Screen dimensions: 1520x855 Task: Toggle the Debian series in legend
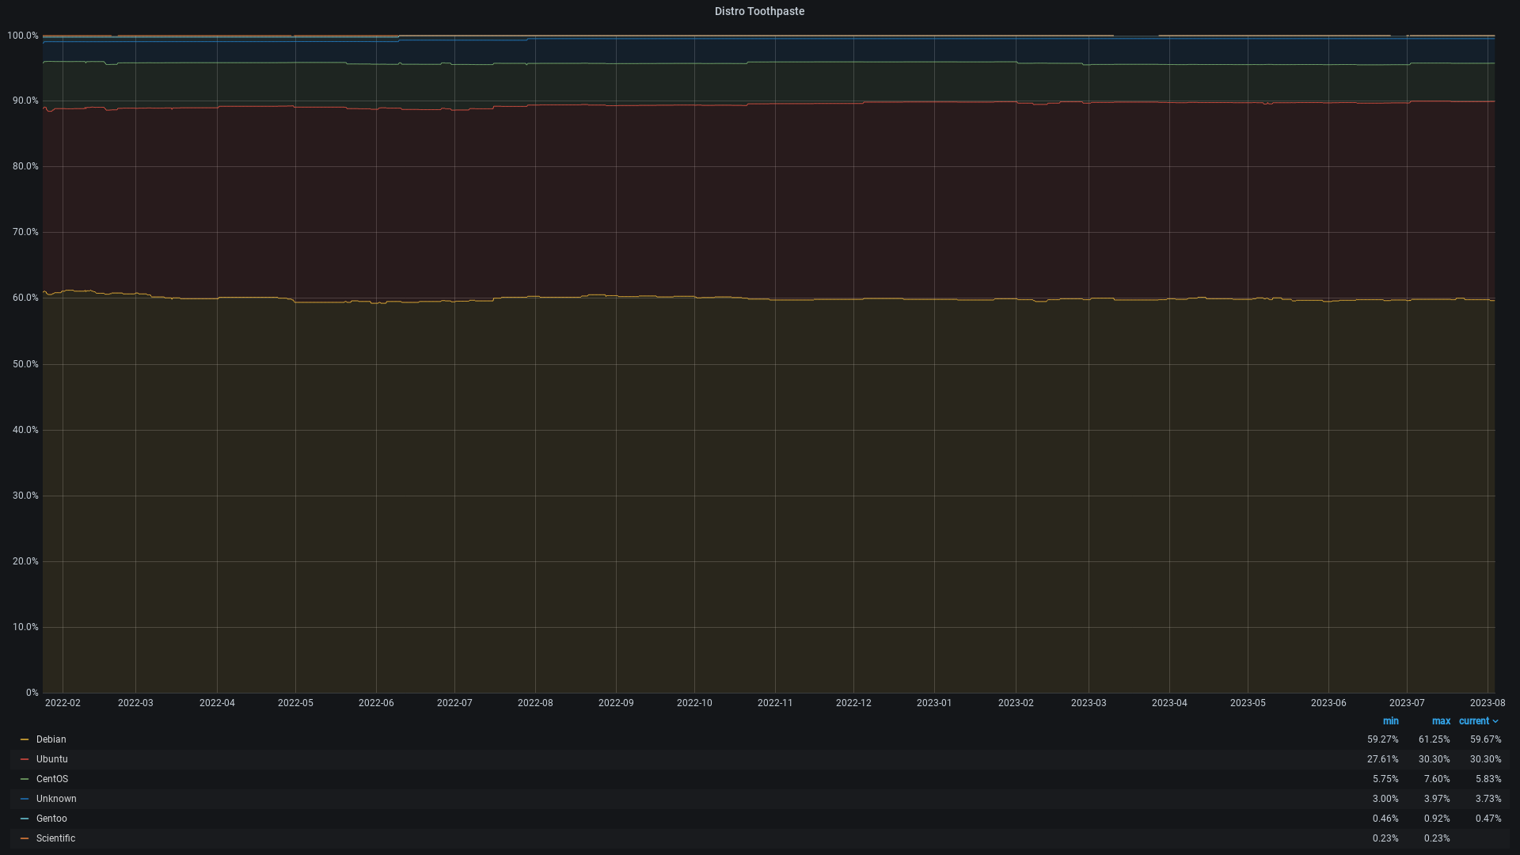click(x=51, y=739)
